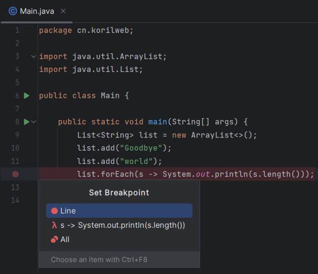Viewport: 318px width, 274px height.
Task: Click the lambda icon in breakpoint popup
Action: click(x=54, y=225)
